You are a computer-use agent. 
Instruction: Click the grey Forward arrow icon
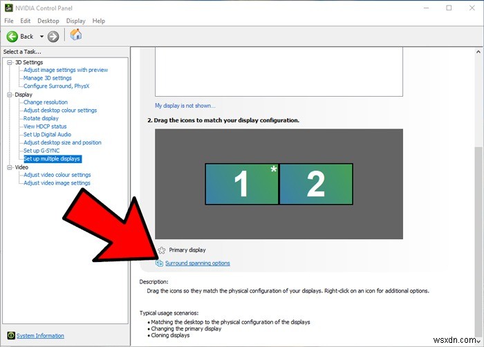(x=53, y=37)
